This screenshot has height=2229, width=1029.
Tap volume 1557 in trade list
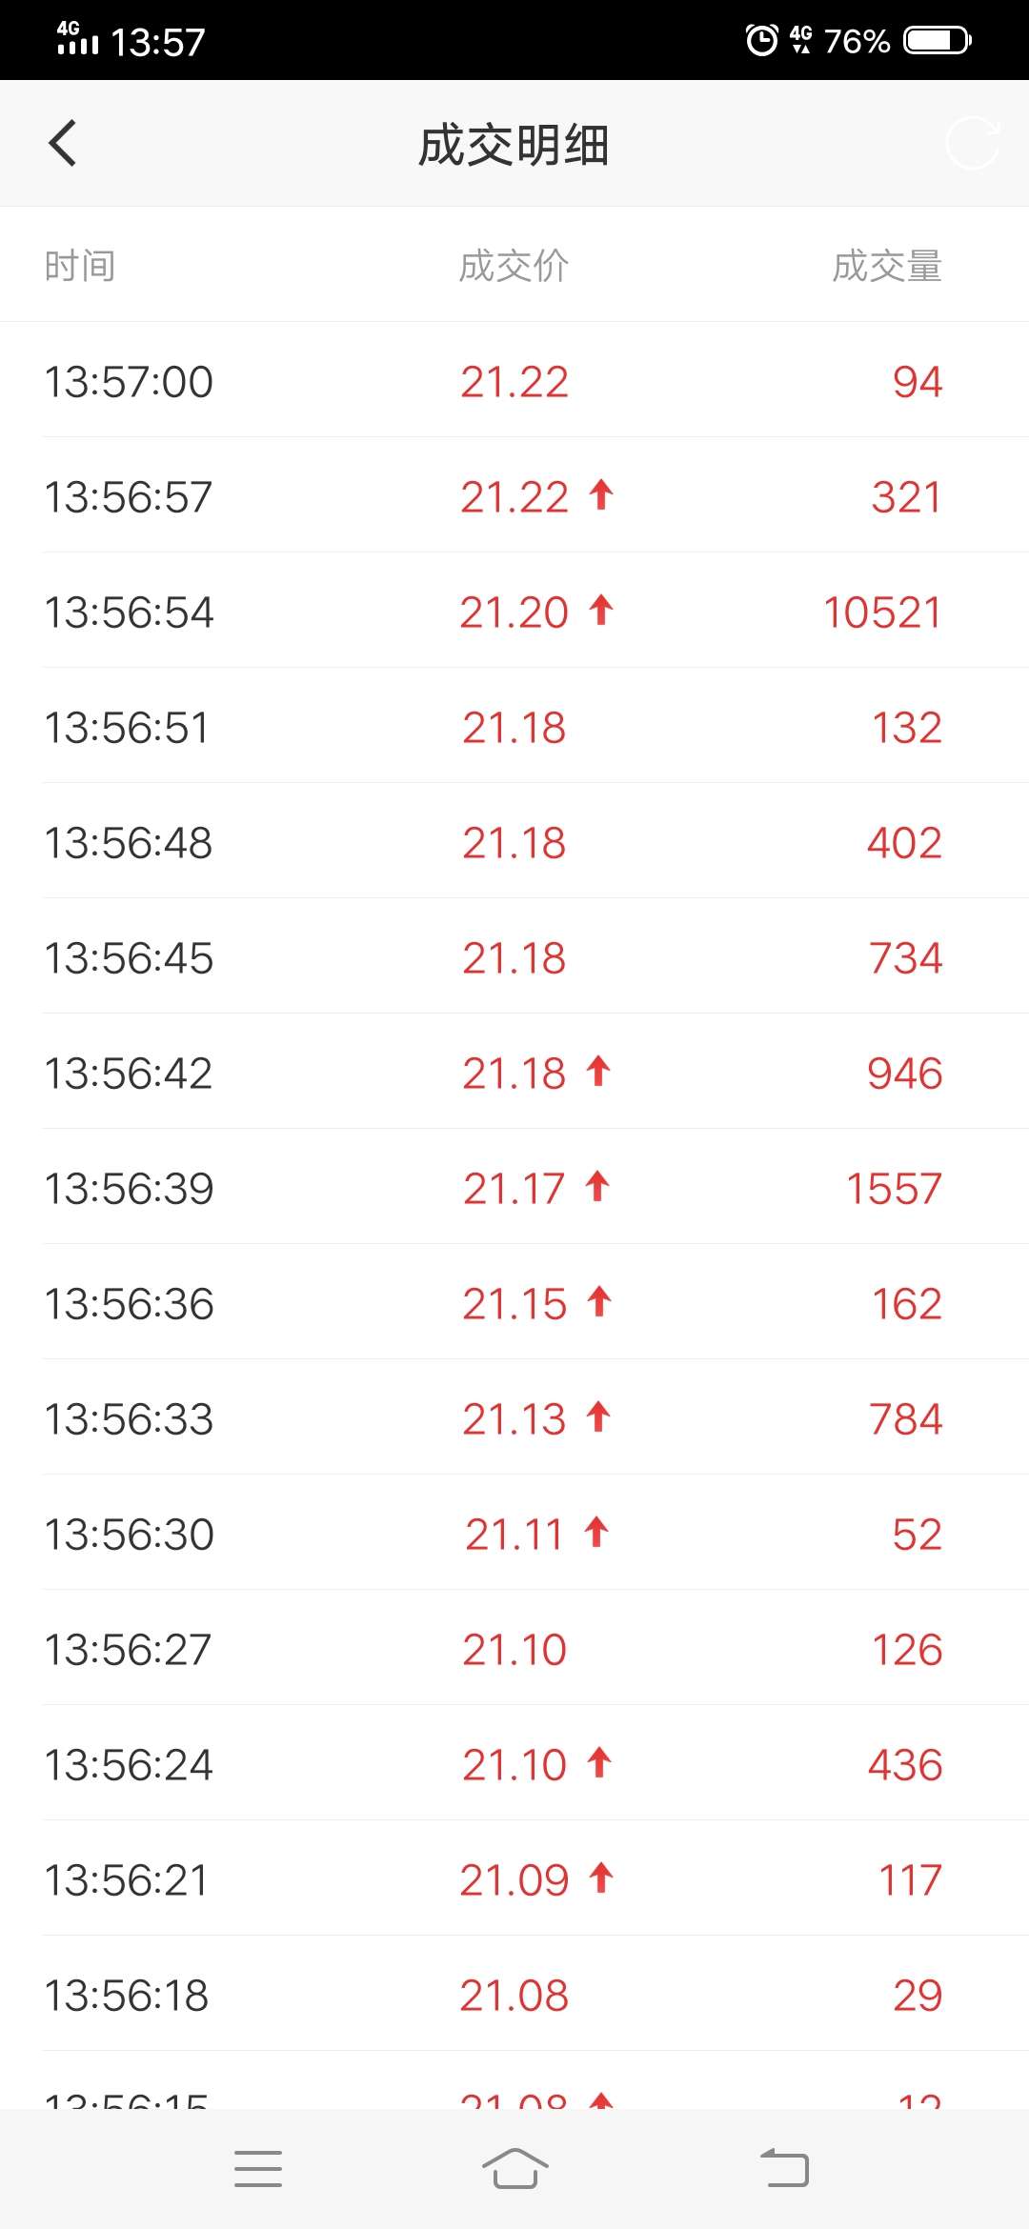tap(894, 1189)
